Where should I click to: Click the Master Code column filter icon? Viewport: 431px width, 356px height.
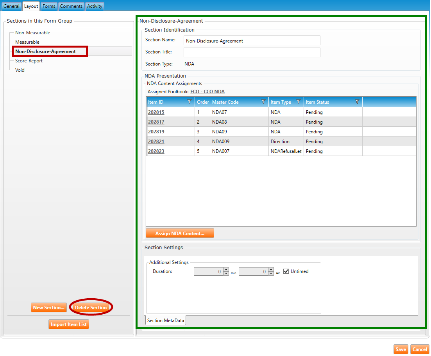pos(263,102)
